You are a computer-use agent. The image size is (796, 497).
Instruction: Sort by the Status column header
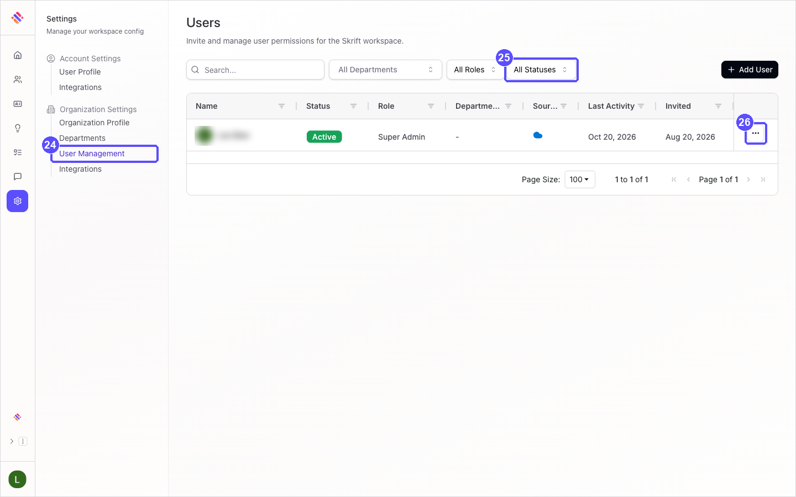tap(318, 106)
